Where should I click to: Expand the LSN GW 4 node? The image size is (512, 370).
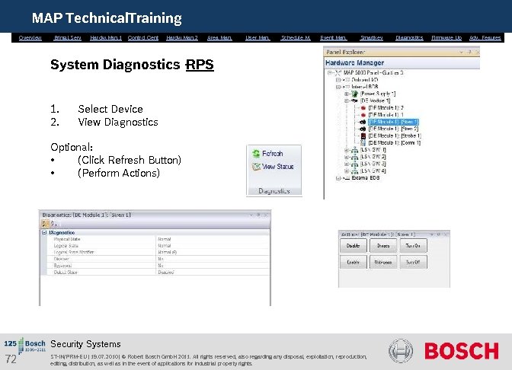click(347, 171)
